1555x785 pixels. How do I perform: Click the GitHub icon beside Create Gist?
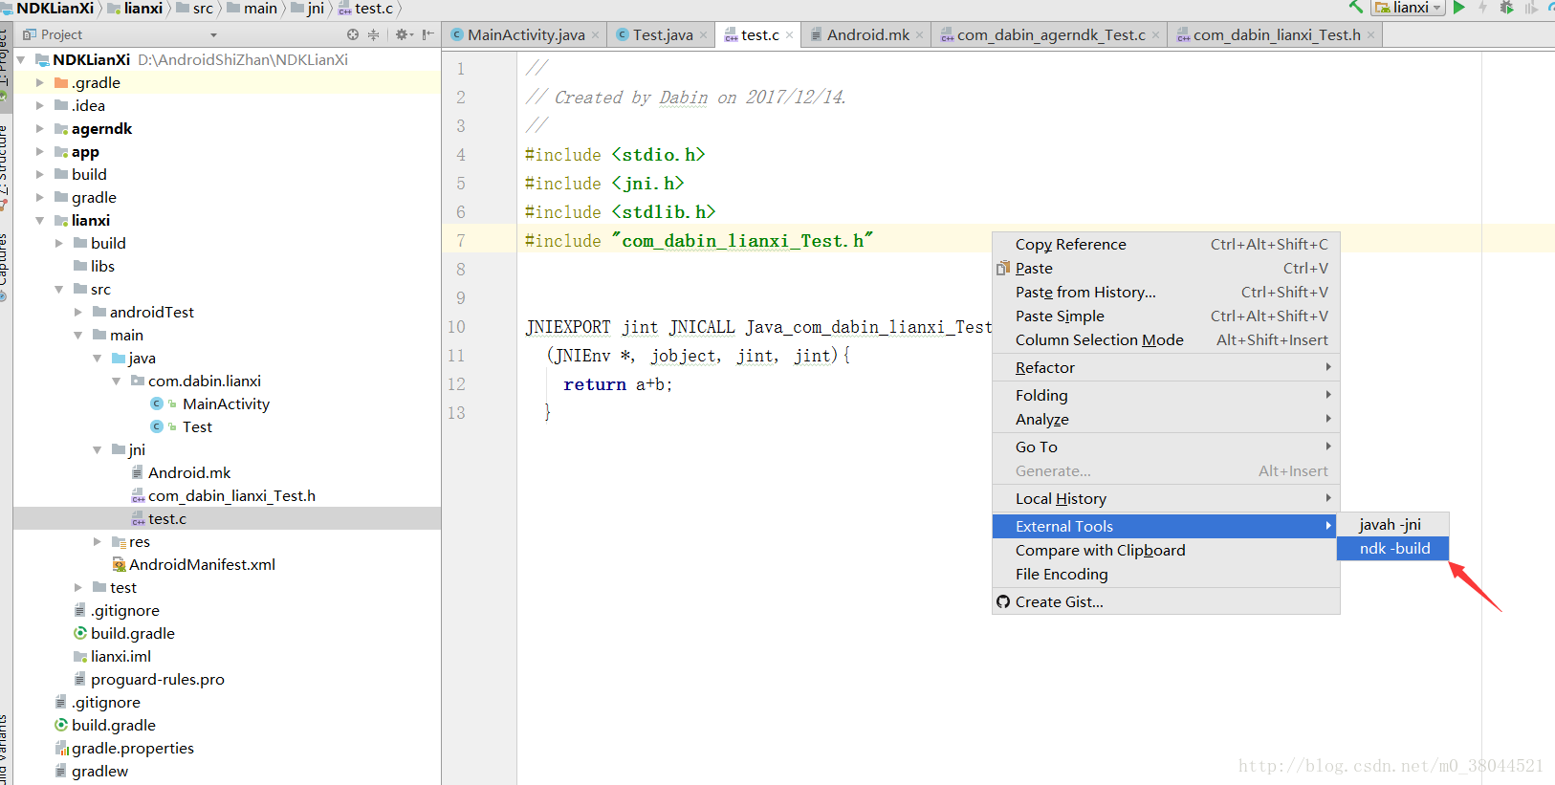1003,601
